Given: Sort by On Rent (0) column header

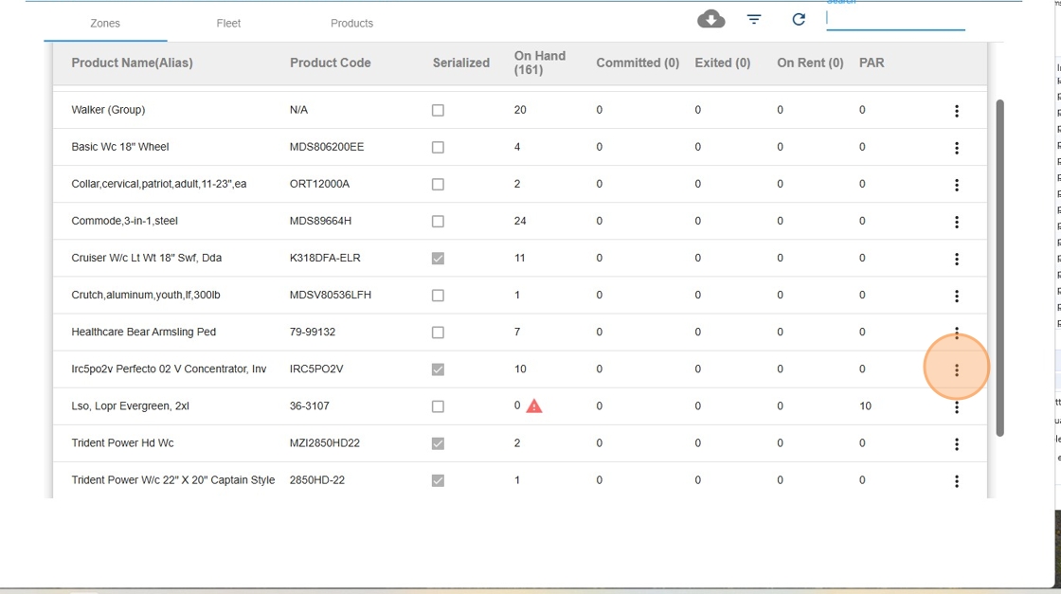Looking at the screenshot, I should [x=810, y=63].
